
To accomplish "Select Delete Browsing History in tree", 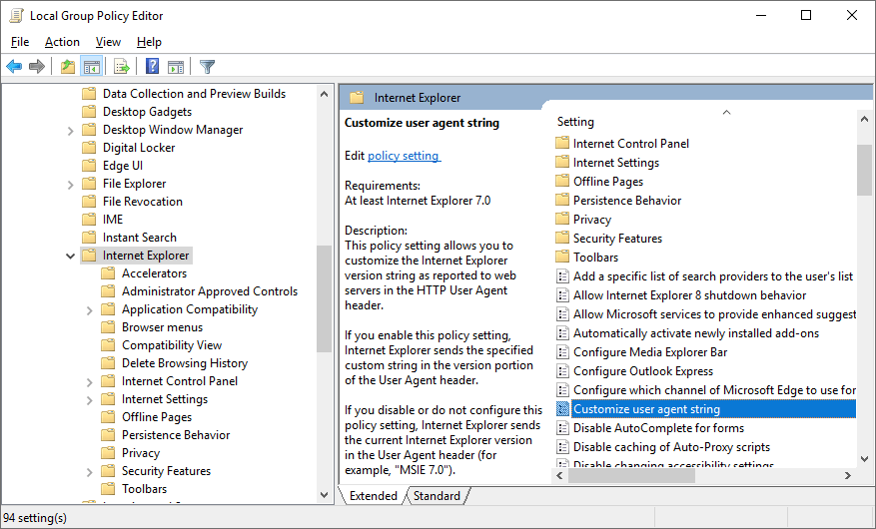I will 184,363.
